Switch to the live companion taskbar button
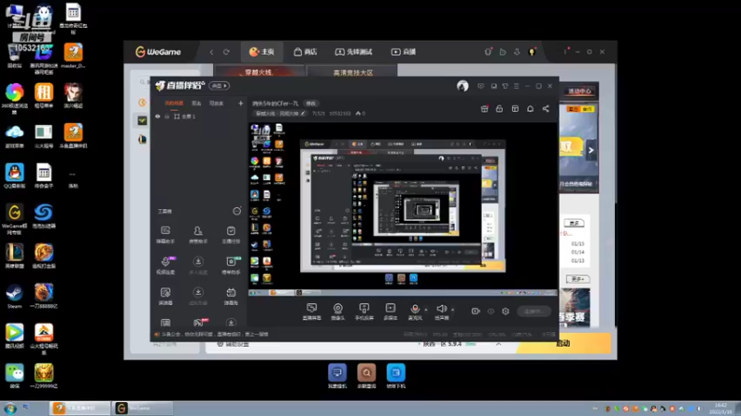Viewport: 741px width, 416px height. pyautogui.click(x=80, y=408)
